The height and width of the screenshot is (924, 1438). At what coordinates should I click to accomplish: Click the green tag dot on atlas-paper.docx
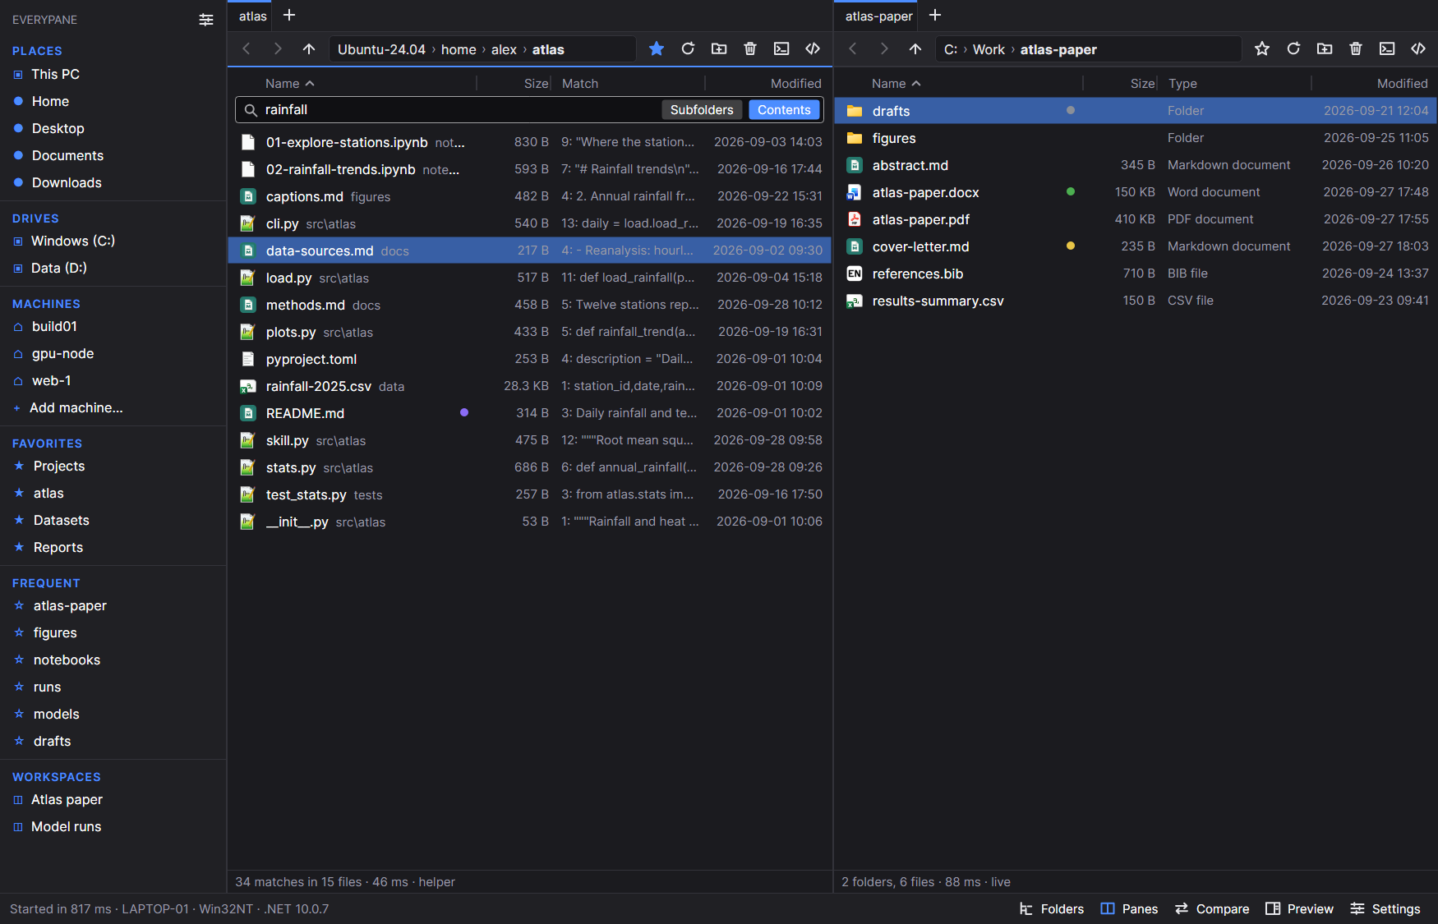(1071, 191)
